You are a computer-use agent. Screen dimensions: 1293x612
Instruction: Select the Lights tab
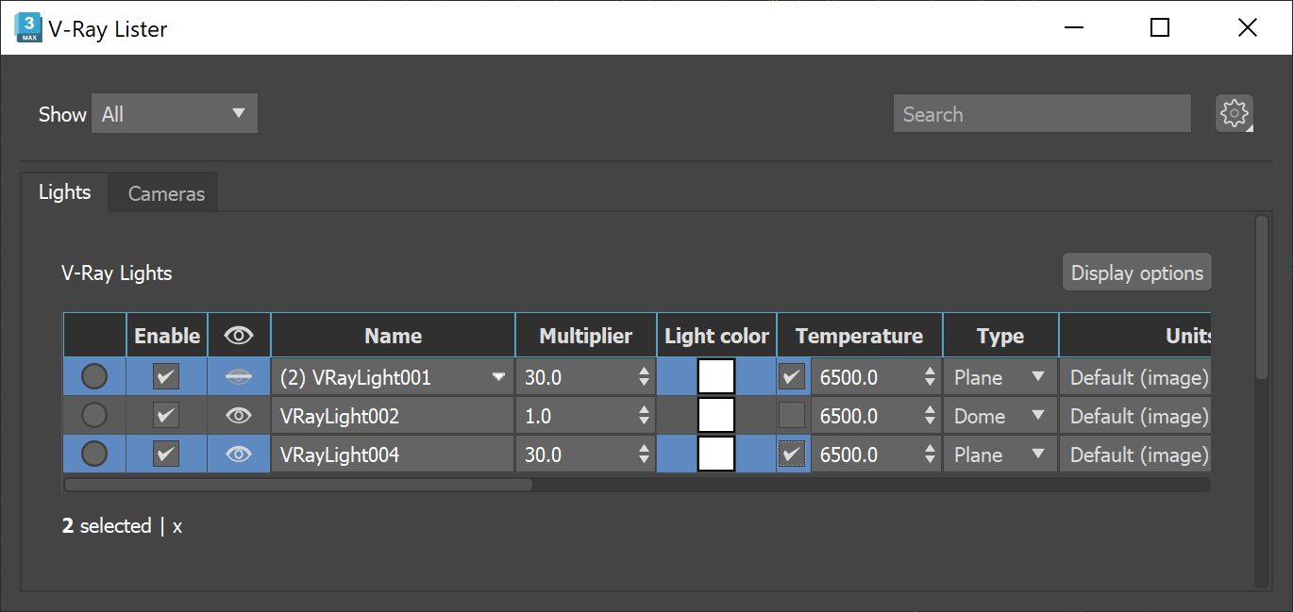(64, 191)
